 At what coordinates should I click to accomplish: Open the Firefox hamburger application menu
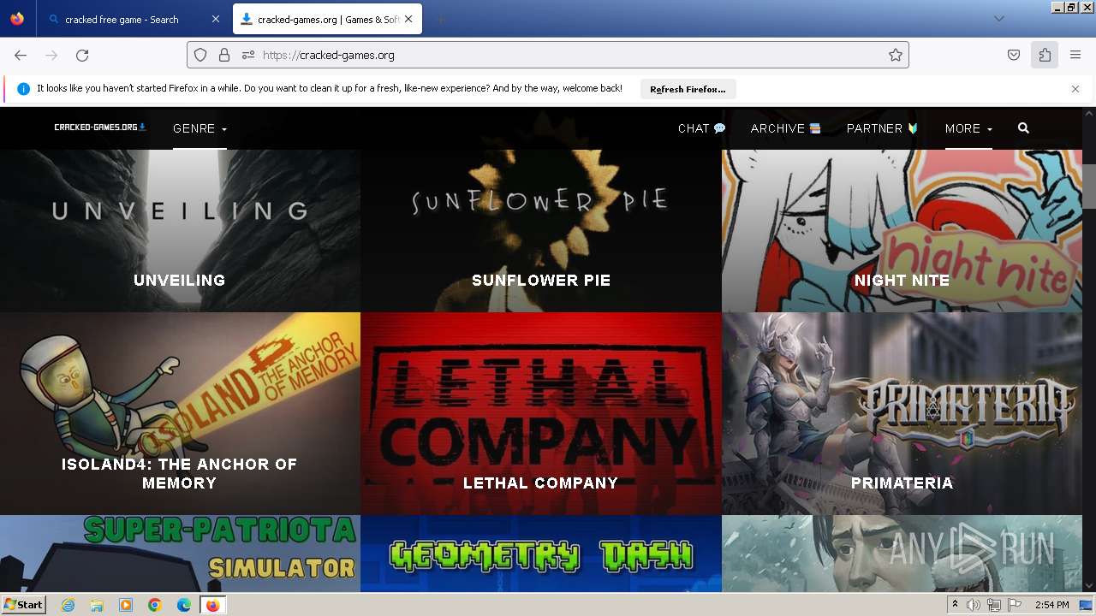1075,55
